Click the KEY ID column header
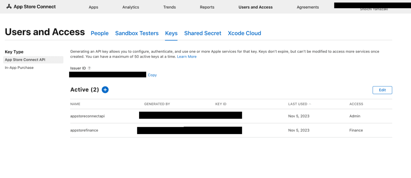The height and width of the screenshot is (178, 411). click(x=221, y=104)
